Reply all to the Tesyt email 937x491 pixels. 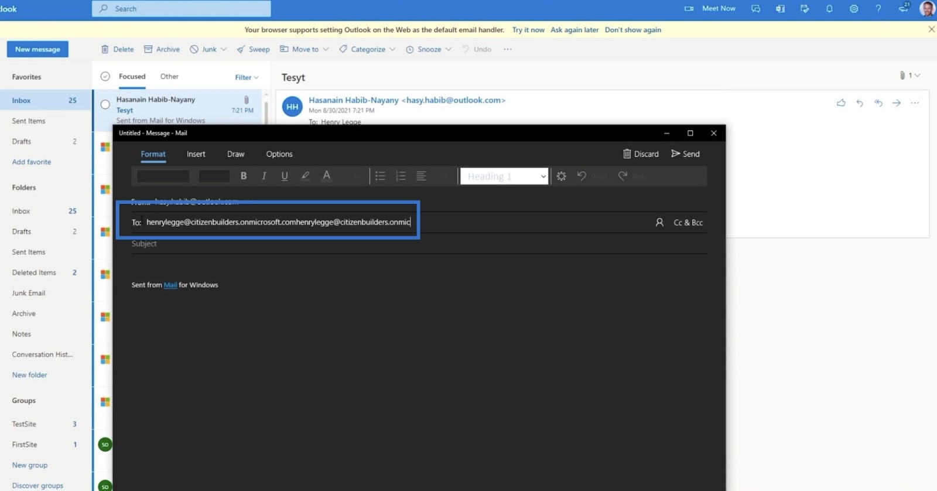tap(878, 103)
